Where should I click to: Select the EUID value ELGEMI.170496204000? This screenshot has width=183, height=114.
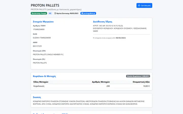(42, 38)
